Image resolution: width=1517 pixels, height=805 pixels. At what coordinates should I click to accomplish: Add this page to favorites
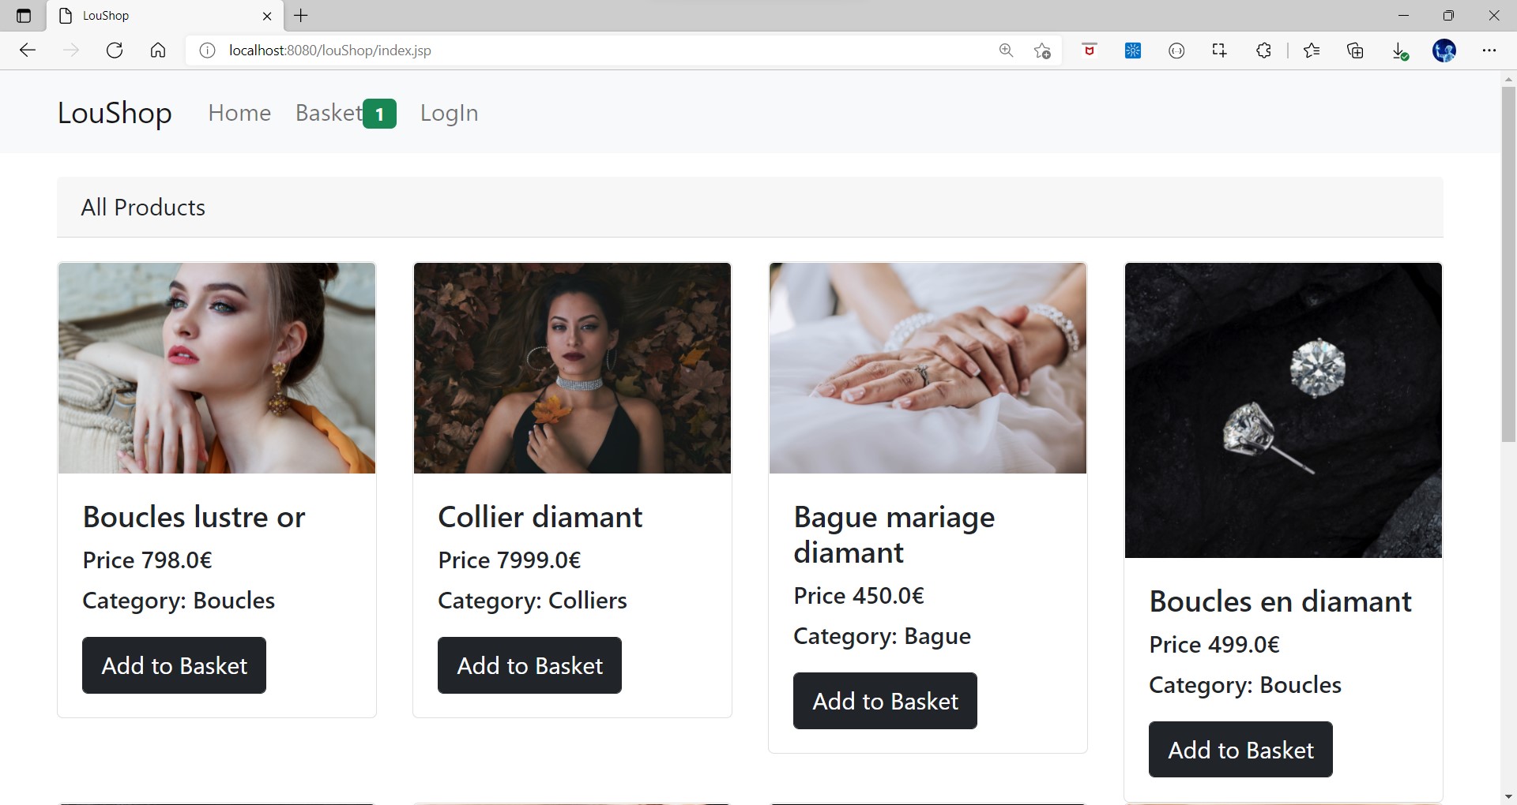tap(1042, 51)
